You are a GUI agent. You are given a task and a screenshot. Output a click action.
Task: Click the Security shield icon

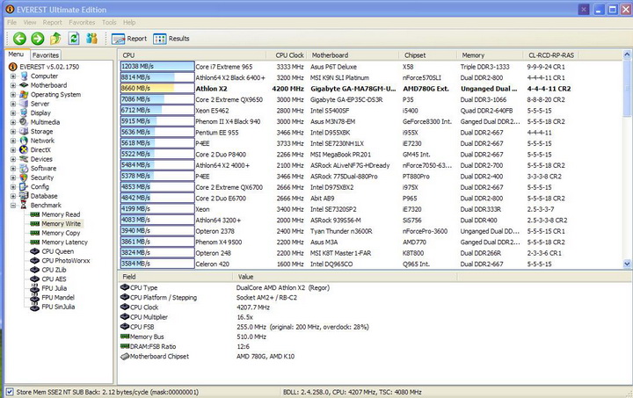pos(25,177)
